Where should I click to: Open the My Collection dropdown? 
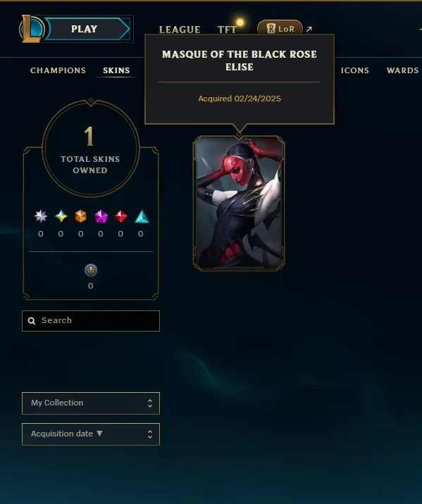(x=91, y=403)
